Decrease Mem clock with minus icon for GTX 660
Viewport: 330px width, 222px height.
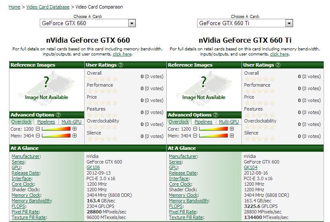tap(38, 136)
